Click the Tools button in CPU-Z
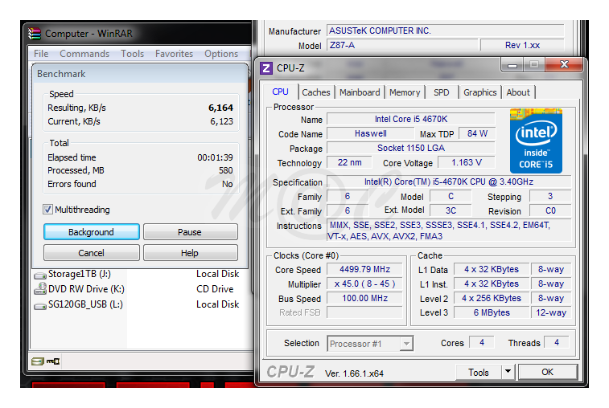Screen dimensions: 609x408 tap(479, 372)
